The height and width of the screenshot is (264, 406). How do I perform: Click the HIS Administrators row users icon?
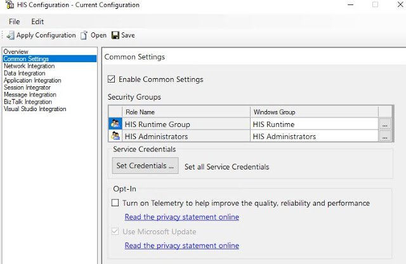point(115,136)
